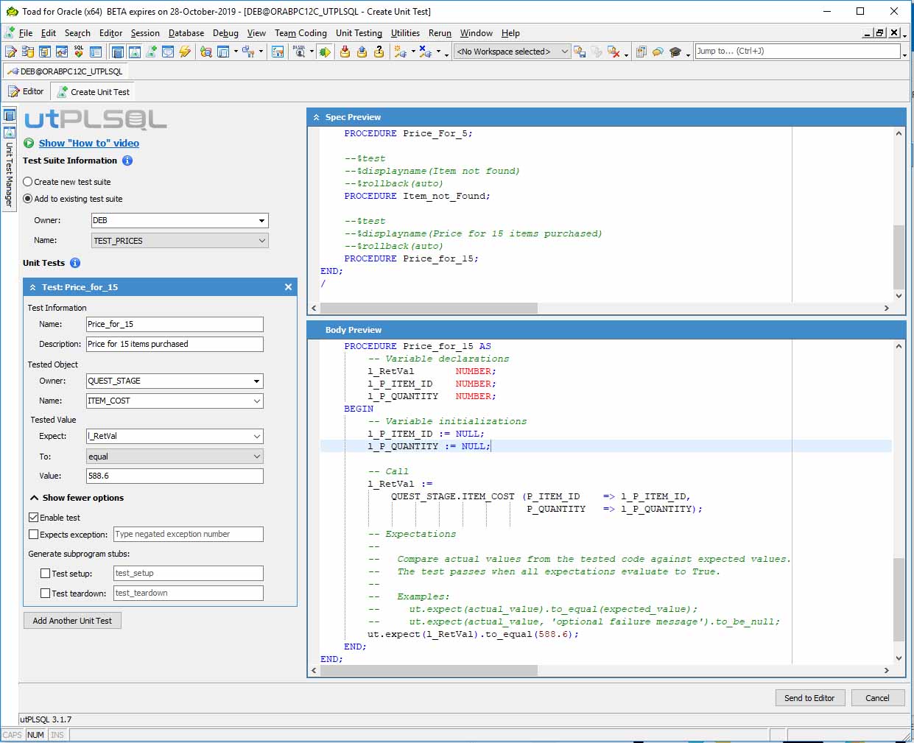Click the info icon beside Test Suite Information
The image size is (914, 743).
click(127, 161)
